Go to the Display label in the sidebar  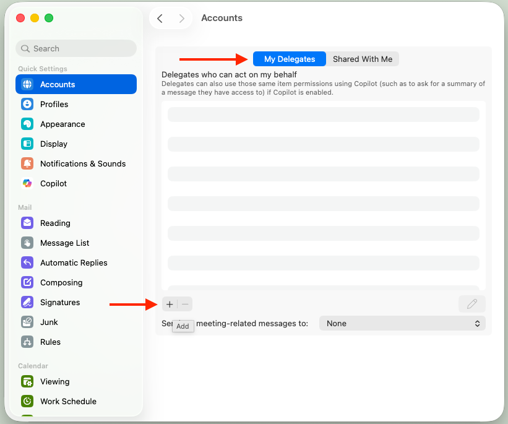[54, 144]
